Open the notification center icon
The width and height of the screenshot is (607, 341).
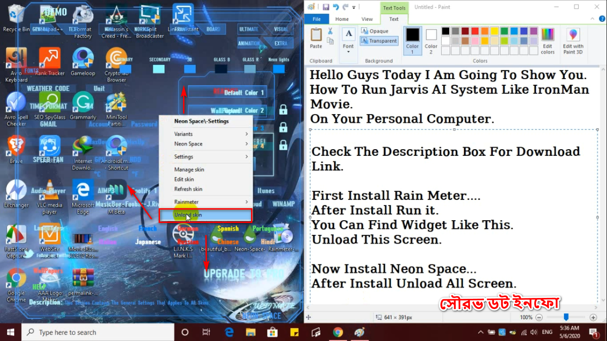(x=594, y=332)
